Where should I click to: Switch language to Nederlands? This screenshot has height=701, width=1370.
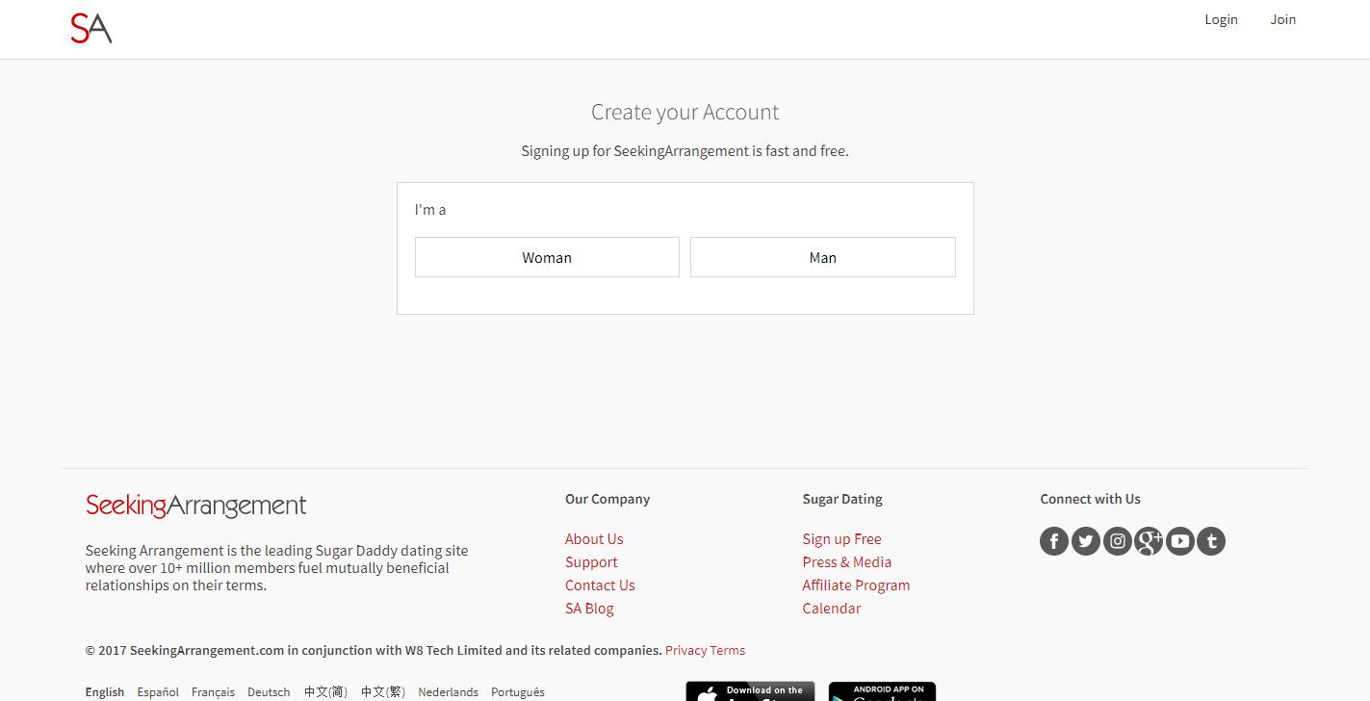[448, 692]
